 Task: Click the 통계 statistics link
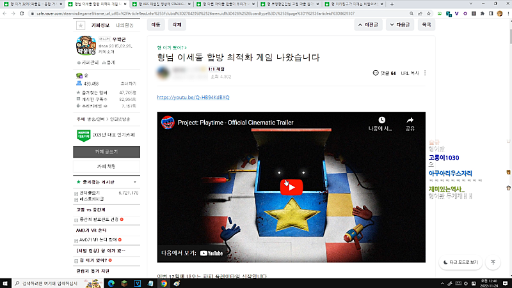(x=109, y=62)
